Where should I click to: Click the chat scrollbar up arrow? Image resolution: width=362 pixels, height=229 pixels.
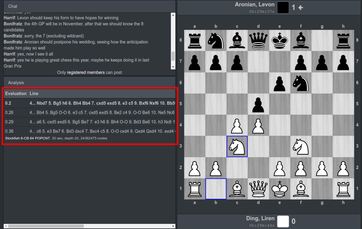[x=173, y=15]
